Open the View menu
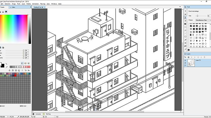This screenshot has width=211, height=118. (48, 4)
